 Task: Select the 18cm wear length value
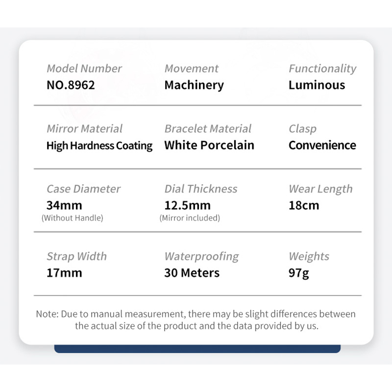(304, 205)
